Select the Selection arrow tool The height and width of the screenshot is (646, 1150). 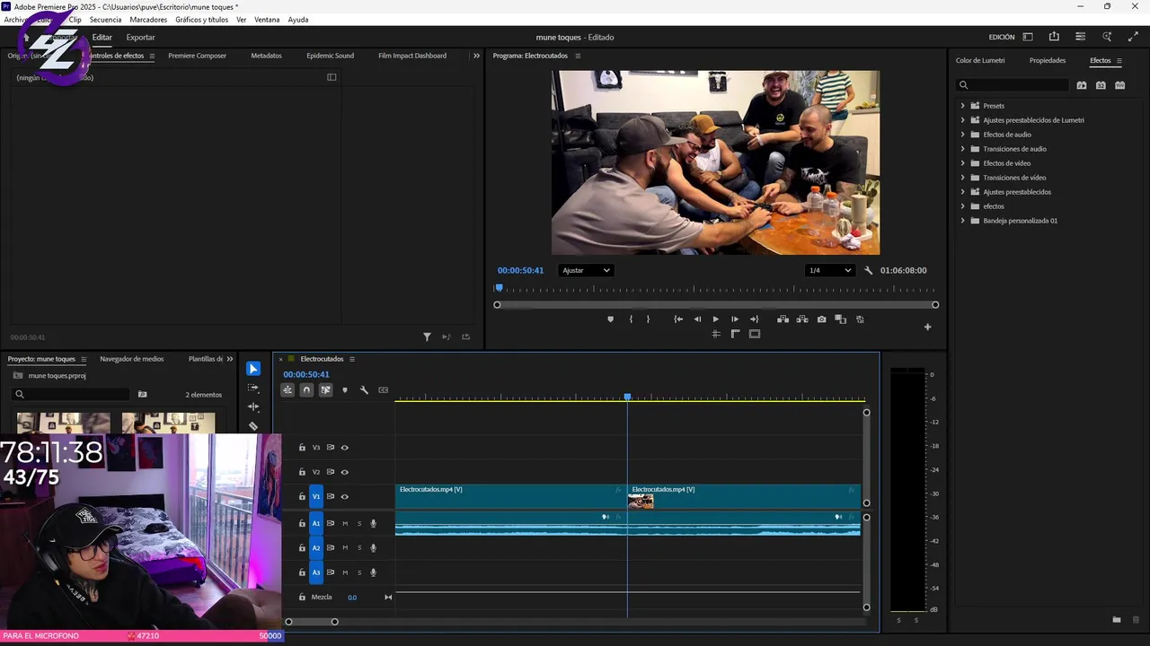click(x=253, y=369)
